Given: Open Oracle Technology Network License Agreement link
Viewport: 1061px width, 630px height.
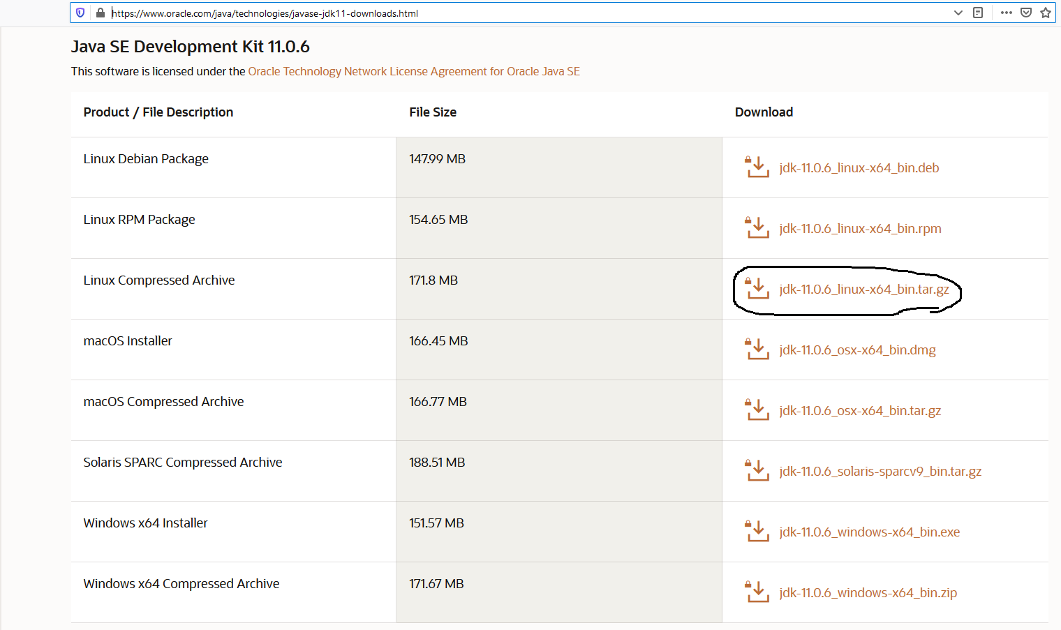Looking at the screenshot, I should (x=414, y=71).
